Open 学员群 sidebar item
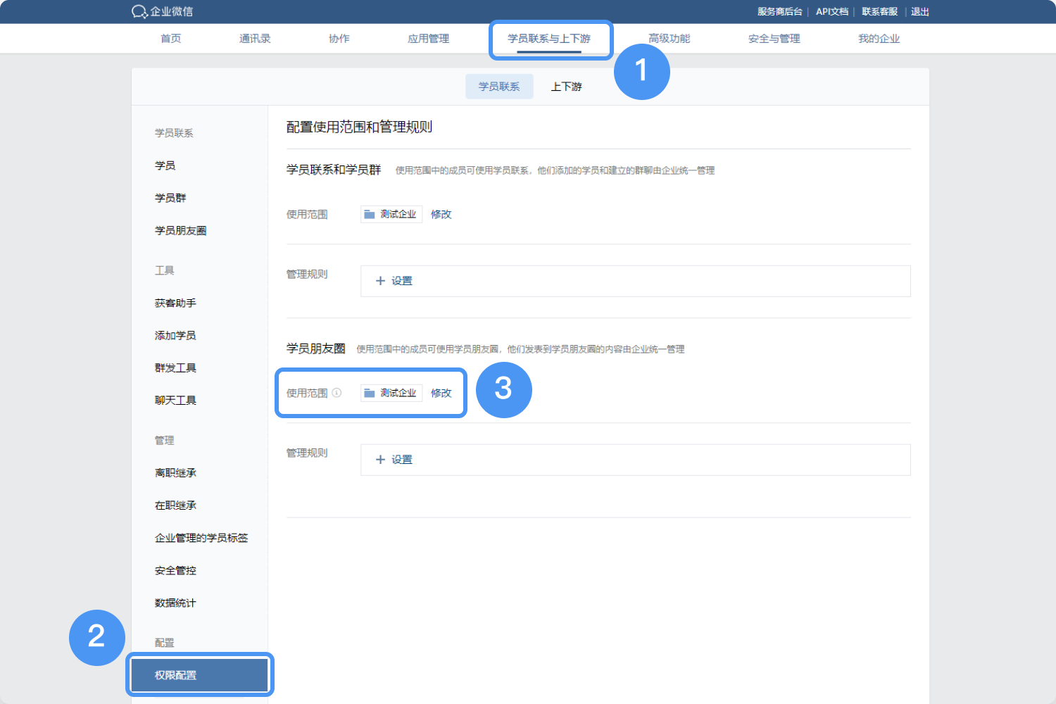 click(x=170, y=198)
